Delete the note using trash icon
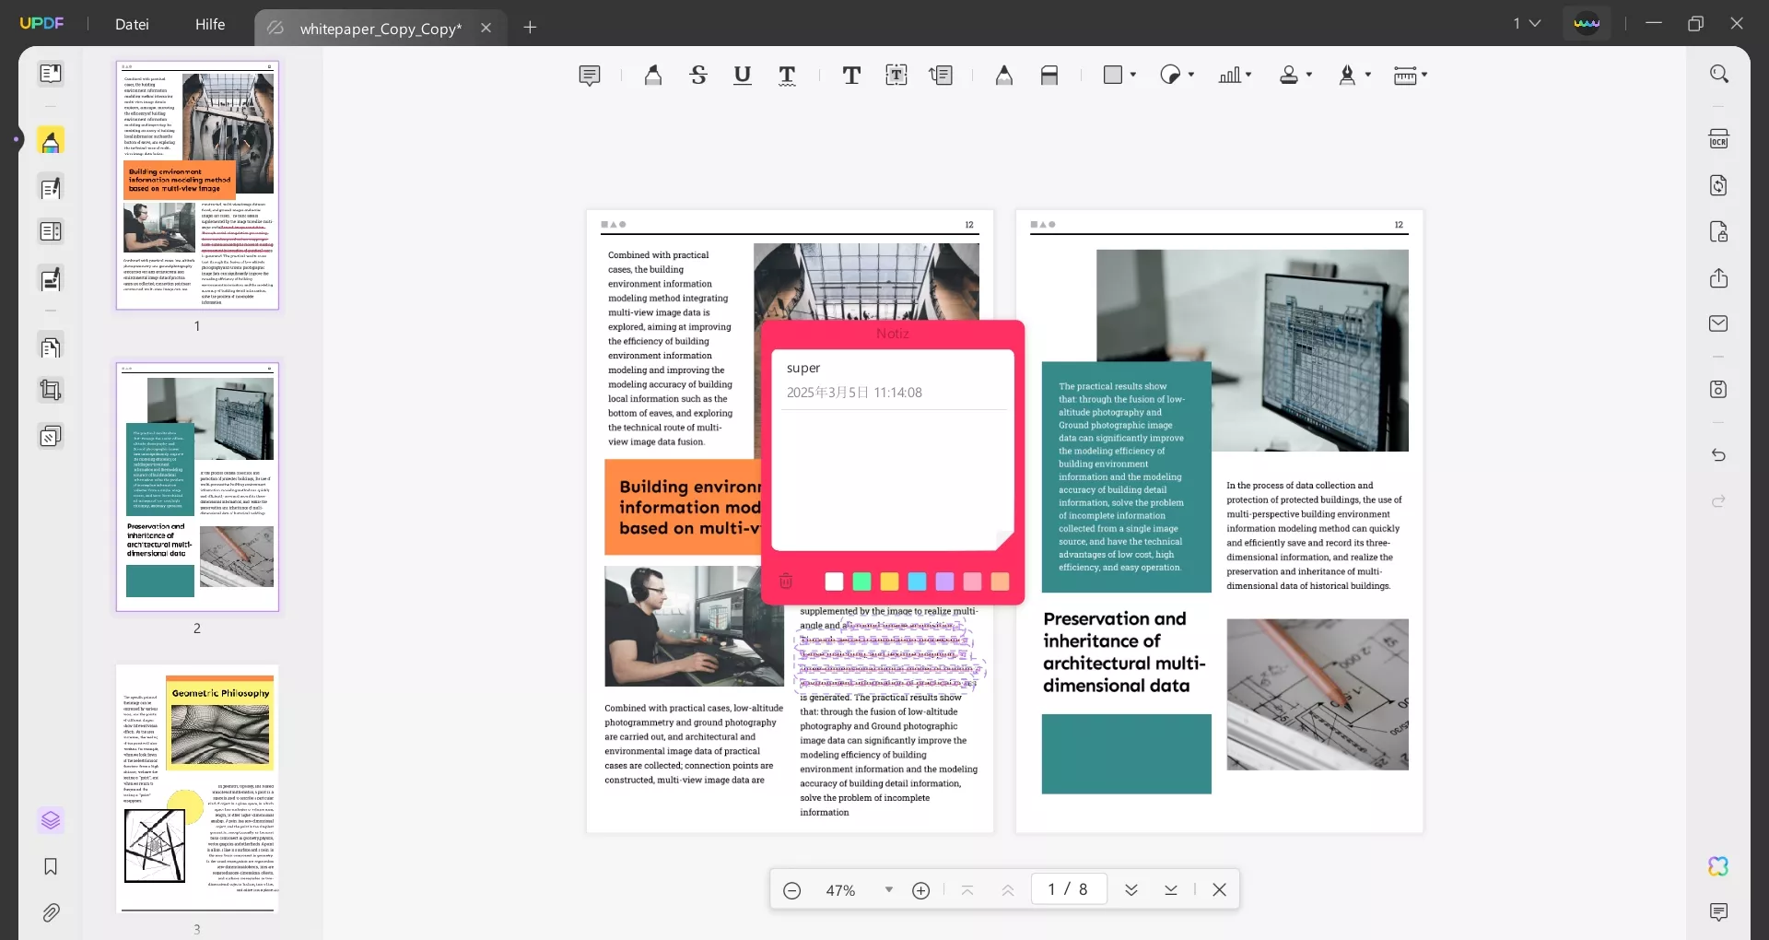This screenshot has width=1769, height=940. pyautogui.click(x=786, y=582)
